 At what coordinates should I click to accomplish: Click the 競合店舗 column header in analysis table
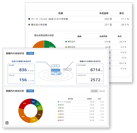[71, 99]
